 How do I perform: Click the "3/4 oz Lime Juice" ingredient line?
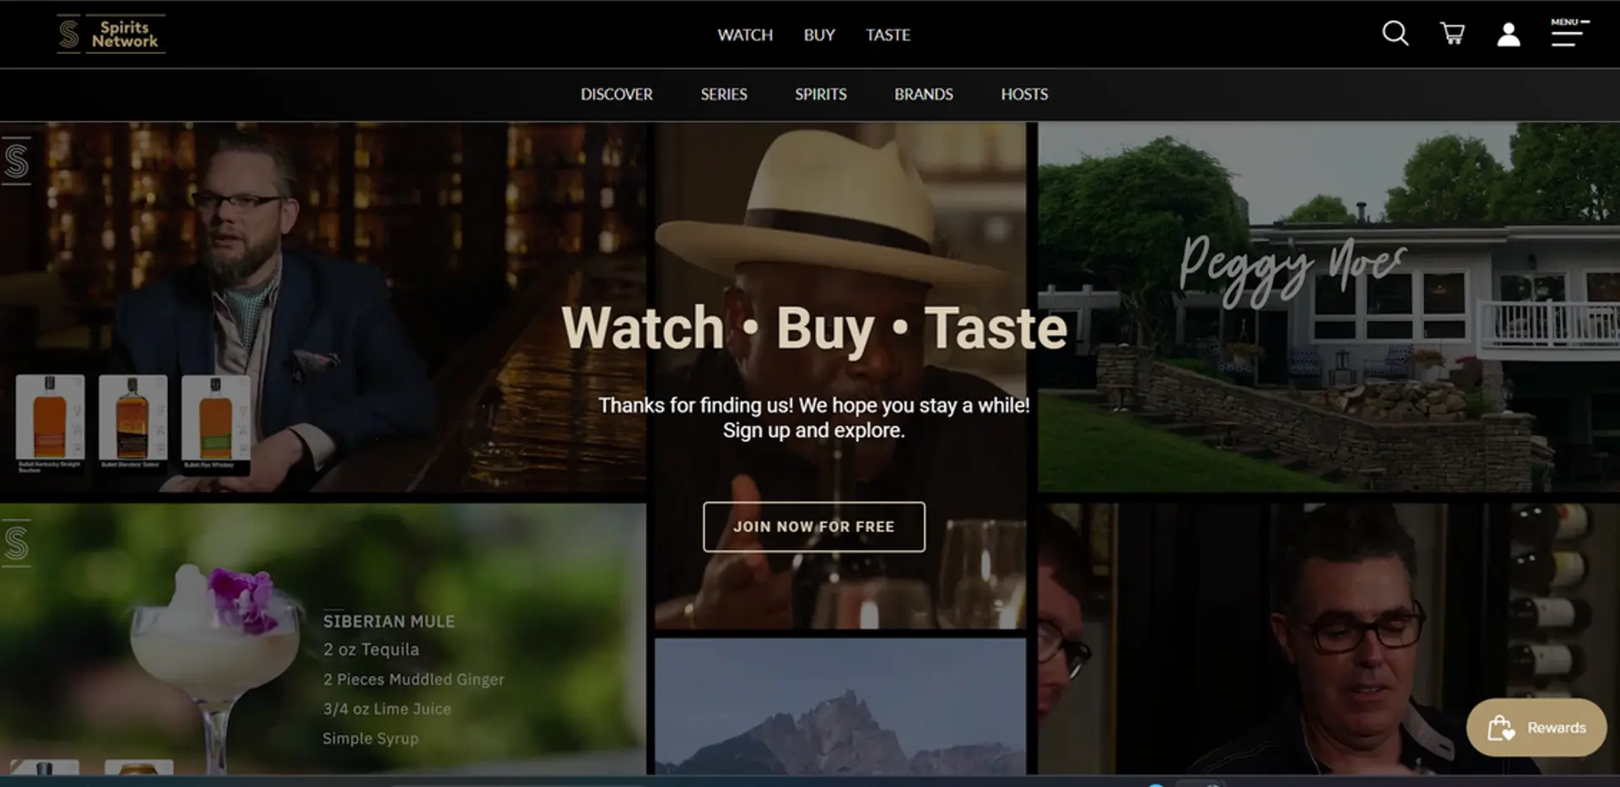(387, 709)
